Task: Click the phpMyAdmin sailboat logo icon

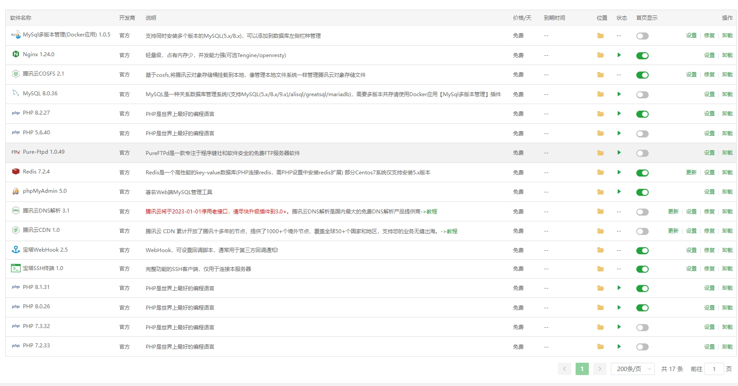Action: pyautogui.click(x=16, y=191)
